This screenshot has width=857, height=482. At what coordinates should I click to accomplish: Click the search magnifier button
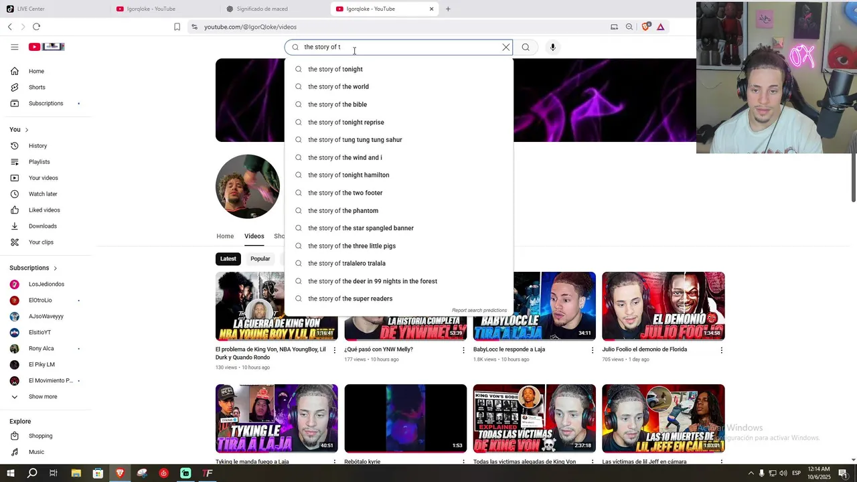pyautogui.click(x=526, y=47)
